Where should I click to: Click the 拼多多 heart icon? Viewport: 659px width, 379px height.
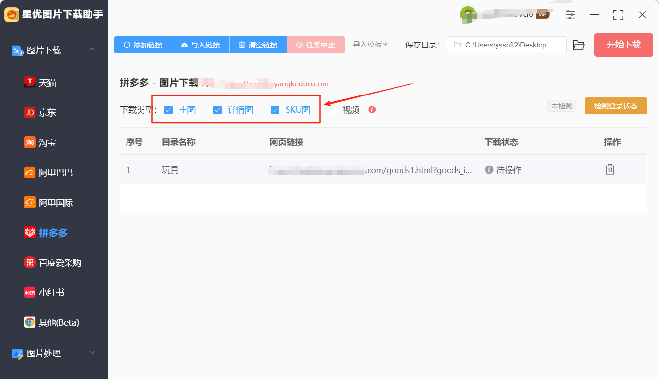[x=30, y=233]
